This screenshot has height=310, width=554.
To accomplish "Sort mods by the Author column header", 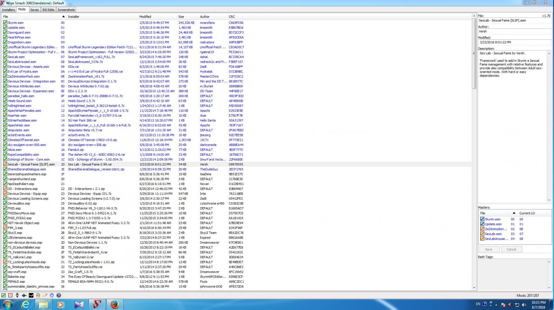I will (x=213, y=17).
